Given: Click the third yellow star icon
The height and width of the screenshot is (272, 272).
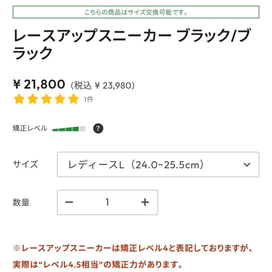Looking at the screenshot, I should (46, 99).
